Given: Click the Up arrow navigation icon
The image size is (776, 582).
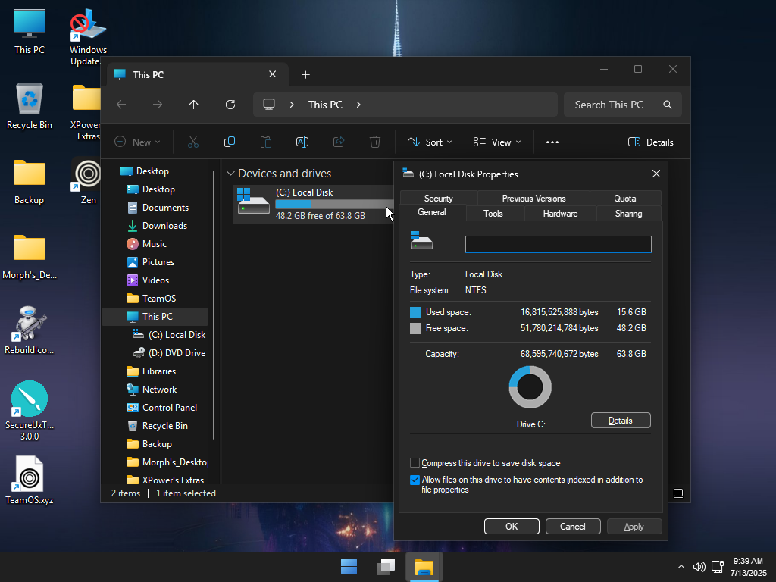Looking at the screenshot, I should pyautogui.click(x=193, y=105).
